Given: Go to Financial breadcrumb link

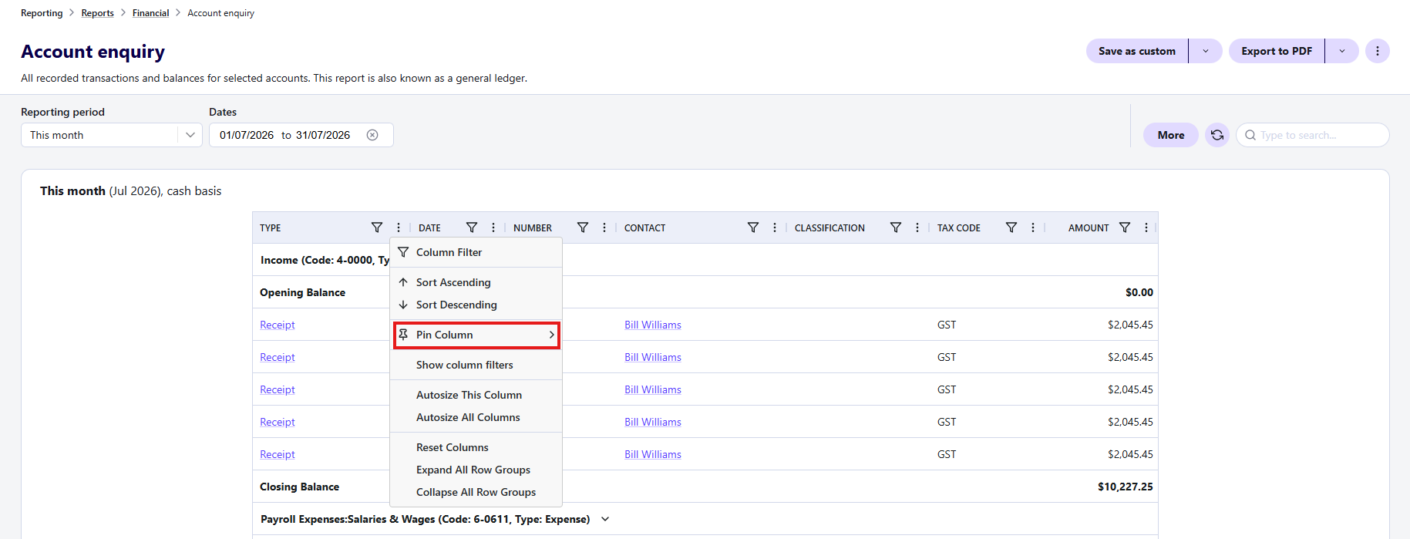Looking at the screenshot, I should click(150, 13).
